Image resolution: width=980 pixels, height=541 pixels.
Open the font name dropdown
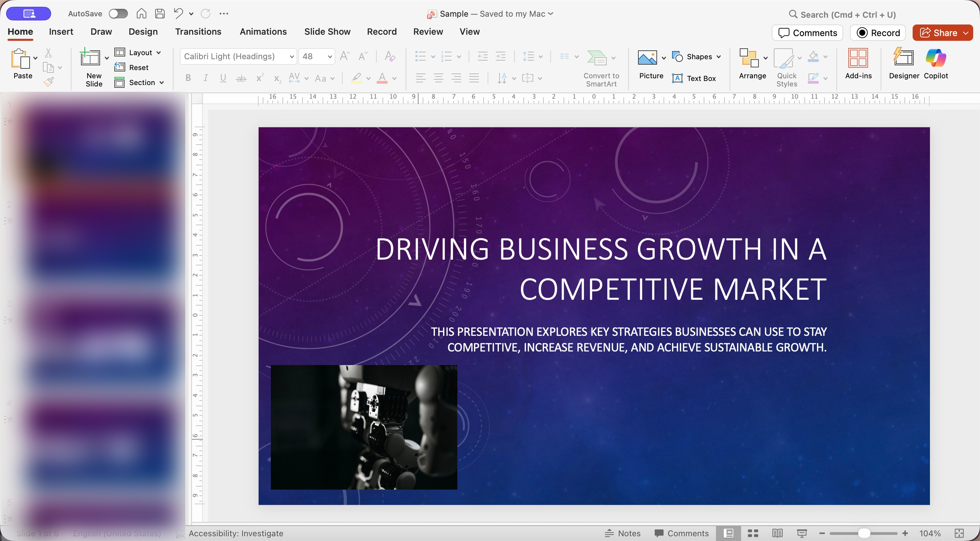291,57
